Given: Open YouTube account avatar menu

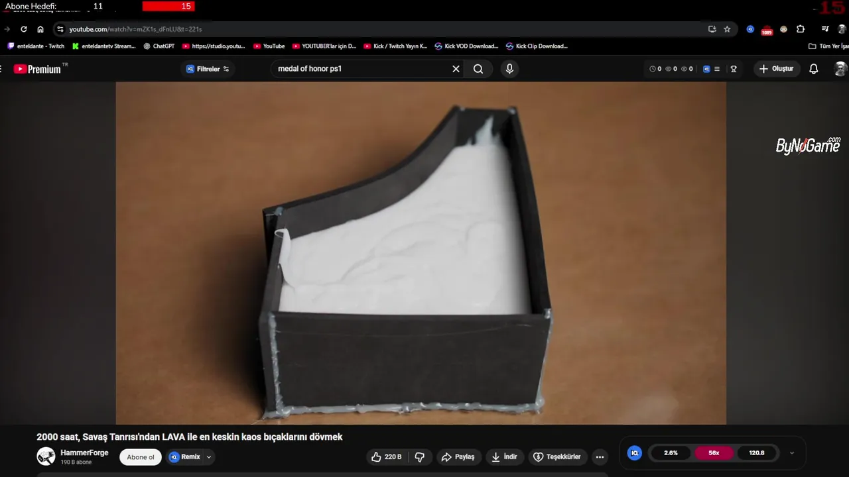Looking at the screenshot, I should (840, 69).
